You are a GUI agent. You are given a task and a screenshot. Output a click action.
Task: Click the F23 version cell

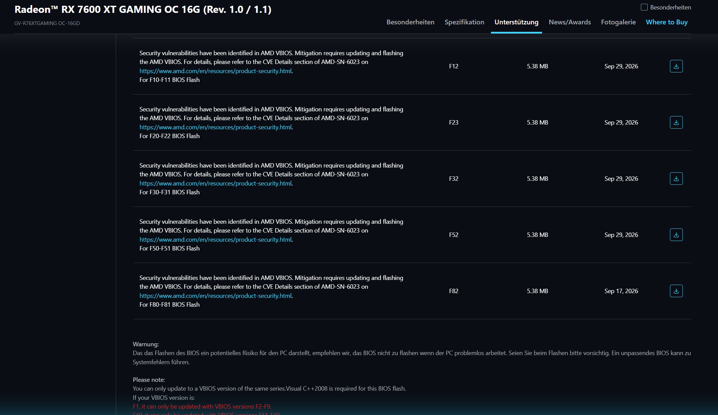point(453,122)
